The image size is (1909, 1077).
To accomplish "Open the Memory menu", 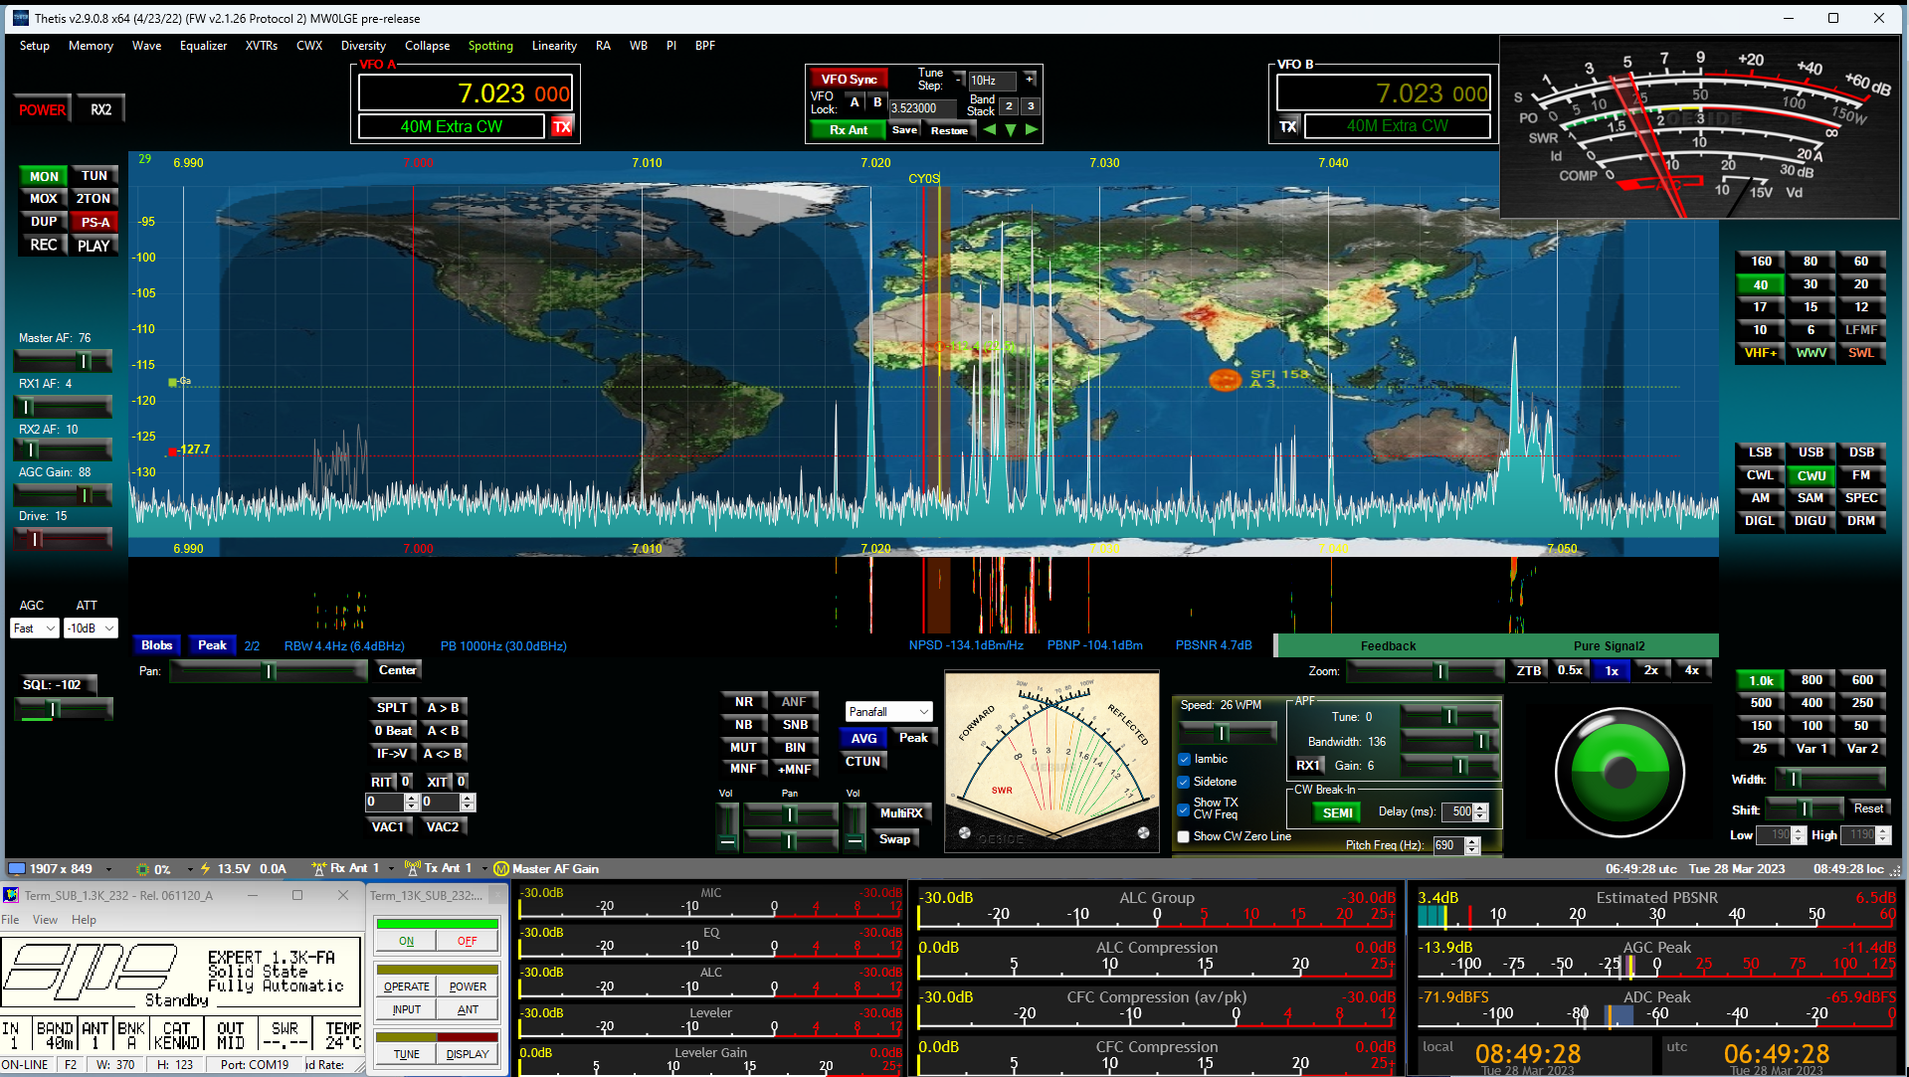I will click(x=91, y=46).
